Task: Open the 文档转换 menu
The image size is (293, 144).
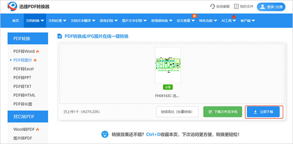Action: pyautogui.click(x=35, y=21)
